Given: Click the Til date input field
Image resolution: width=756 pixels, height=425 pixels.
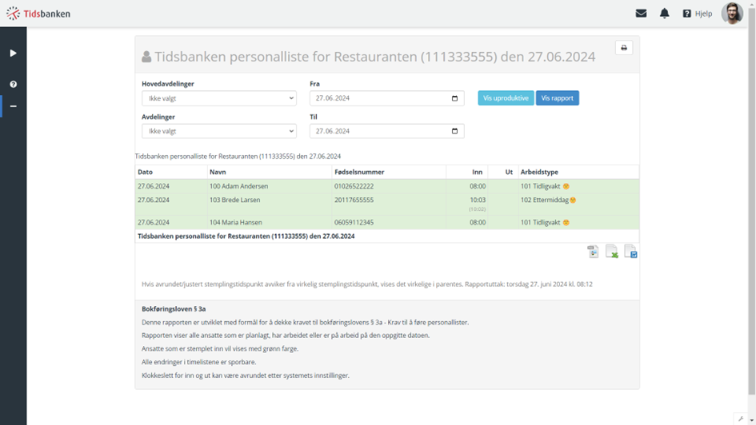Looking at the screenshot, I should coord(386,131).
